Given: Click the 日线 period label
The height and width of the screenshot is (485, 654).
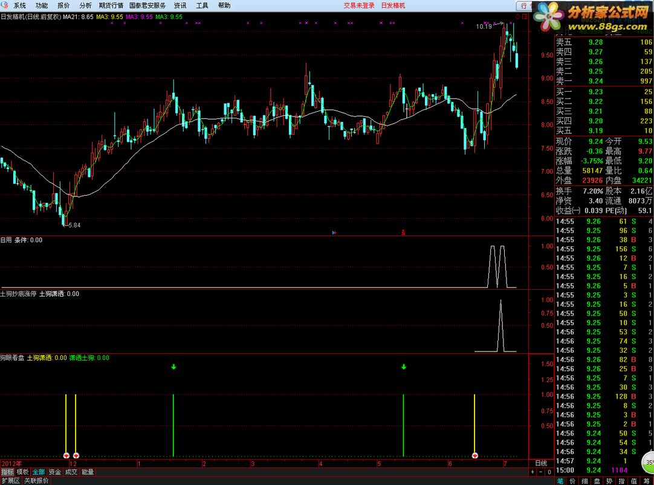Looking at the screenshot, I should 541,463.
